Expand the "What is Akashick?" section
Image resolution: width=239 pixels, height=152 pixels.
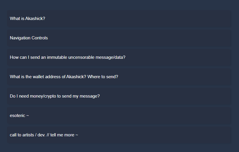(x=119, y=19)
